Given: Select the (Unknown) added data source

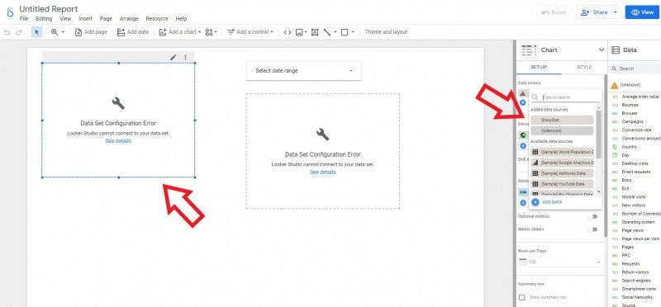Looking at the screenshot, I should click(562, 130).
